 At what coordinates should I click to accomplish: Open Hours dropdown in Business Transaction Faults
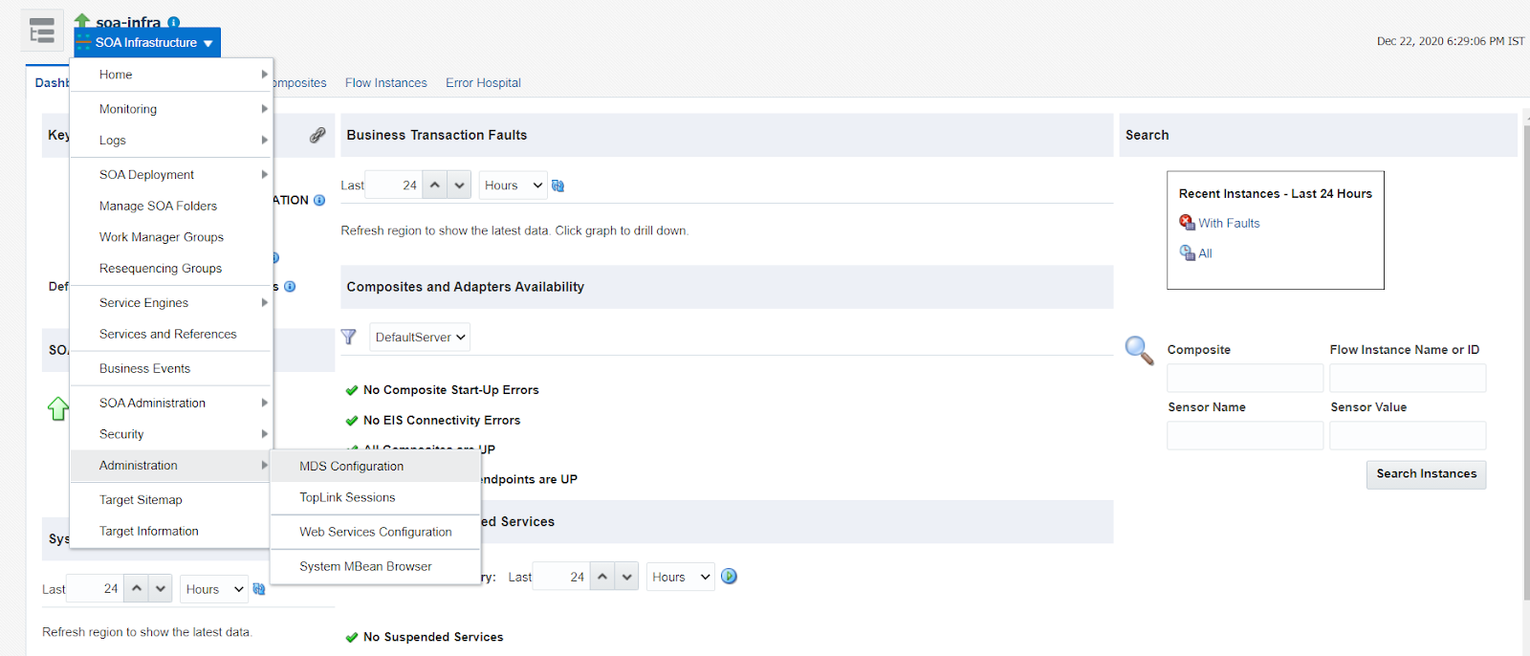pyautogui.click(x=513, y=186)
